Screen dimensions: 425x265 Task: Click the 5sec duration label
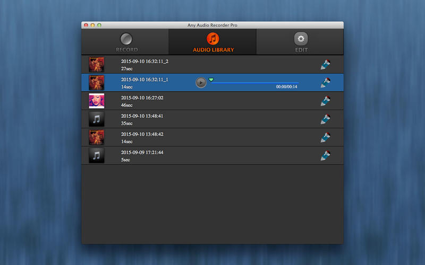coord(125,160)
